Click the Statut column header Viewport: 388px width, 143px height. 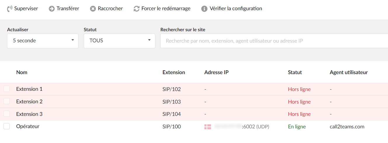[295, 72]
